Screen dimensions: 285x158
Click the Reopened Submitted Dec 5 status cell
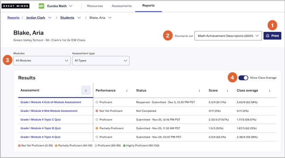pos(165,102)
